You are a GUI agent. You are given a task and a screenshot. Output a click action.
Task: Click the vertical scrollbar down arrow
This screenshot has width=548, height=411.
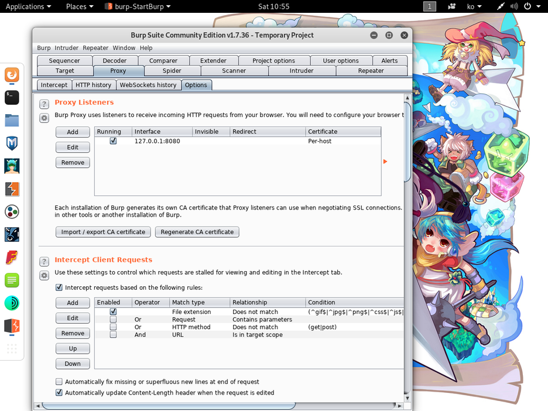click(407, 398)
